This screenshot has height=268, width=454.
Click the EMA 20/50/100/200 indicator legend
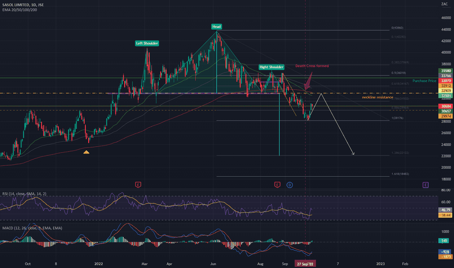(19, 10)
